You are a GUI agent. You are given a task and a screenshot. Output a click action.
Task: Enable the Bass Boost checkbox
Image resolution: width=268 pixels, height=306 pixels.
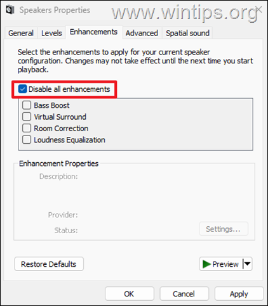coord(27,105)
